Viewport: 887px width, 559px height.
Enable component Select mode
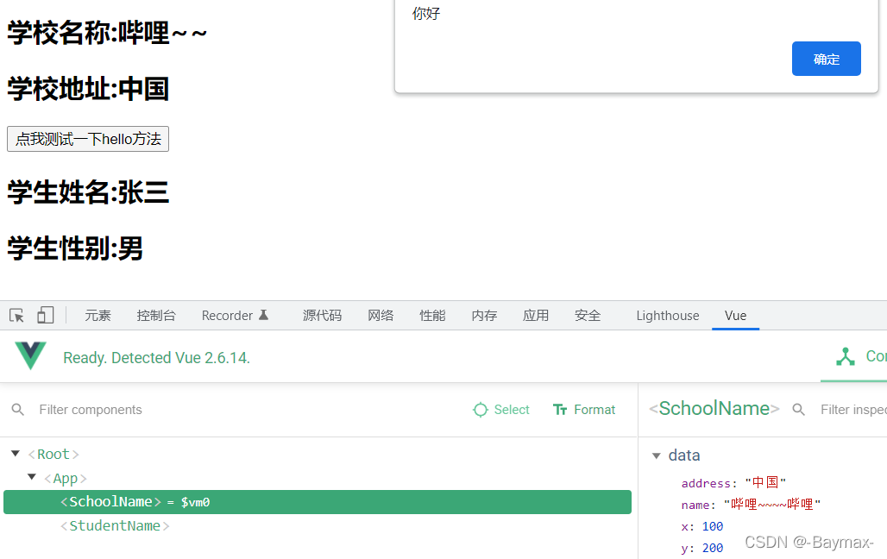500,410
